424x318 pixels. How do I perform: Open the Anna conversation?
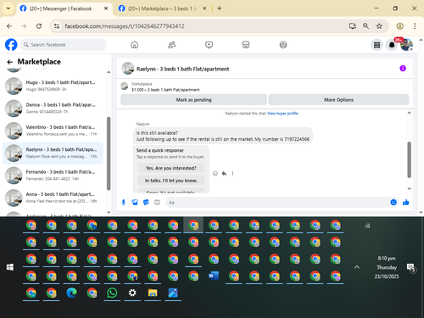pyautogui.click(x=53, y=198)
